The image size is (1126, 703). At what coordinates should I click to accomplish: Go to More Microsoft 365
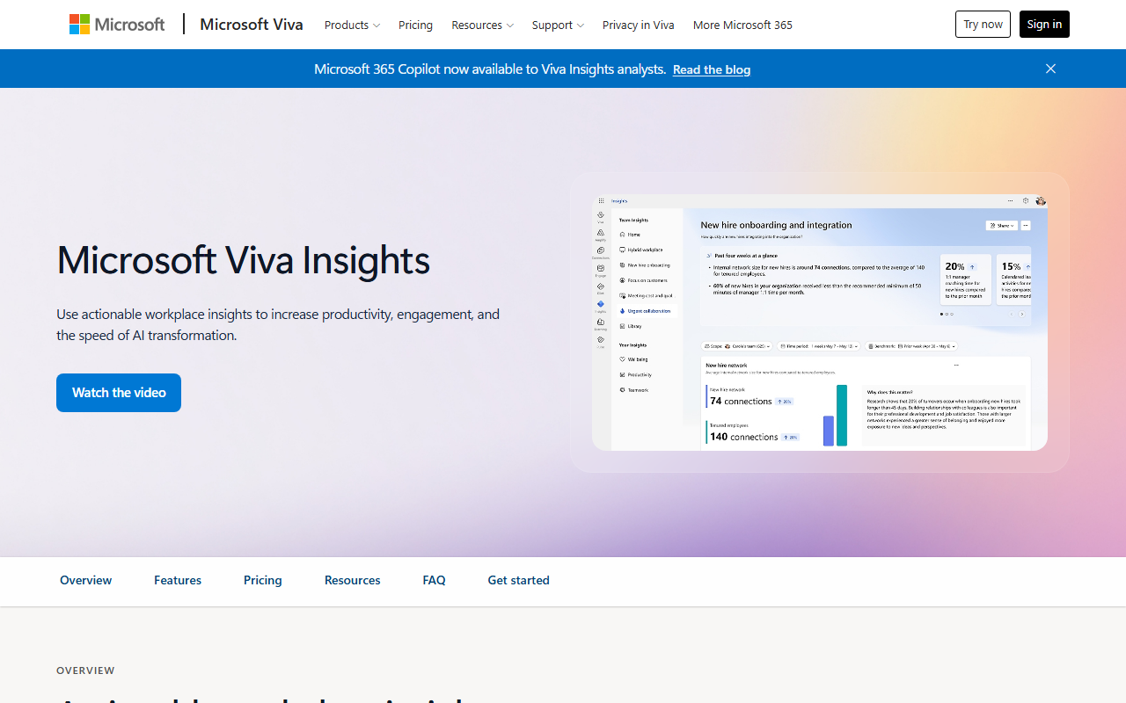pos(742,25)
